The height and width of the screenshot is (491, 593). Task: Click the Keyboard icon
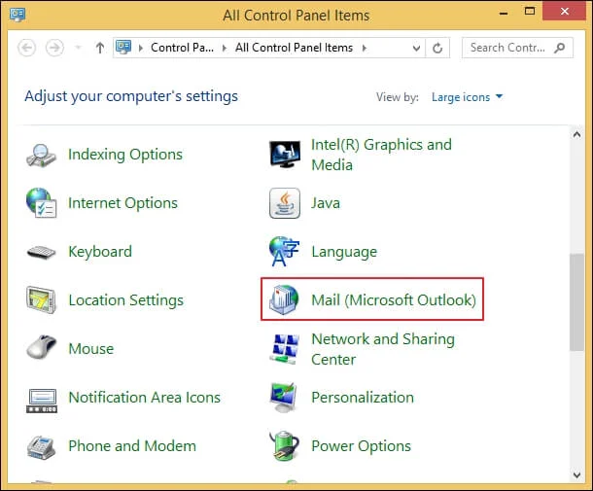click(x=41, y=253)
